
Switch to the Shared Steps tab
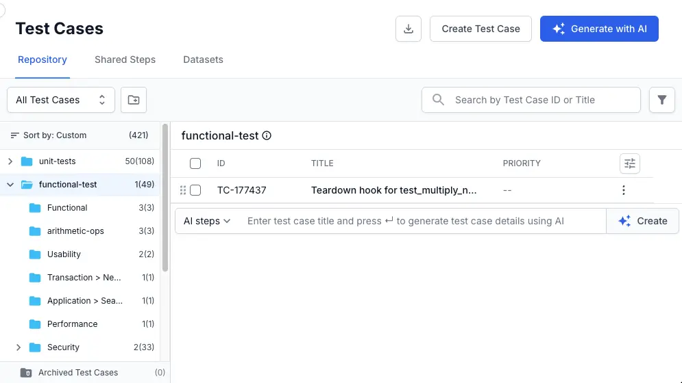[x=125, y=60]
